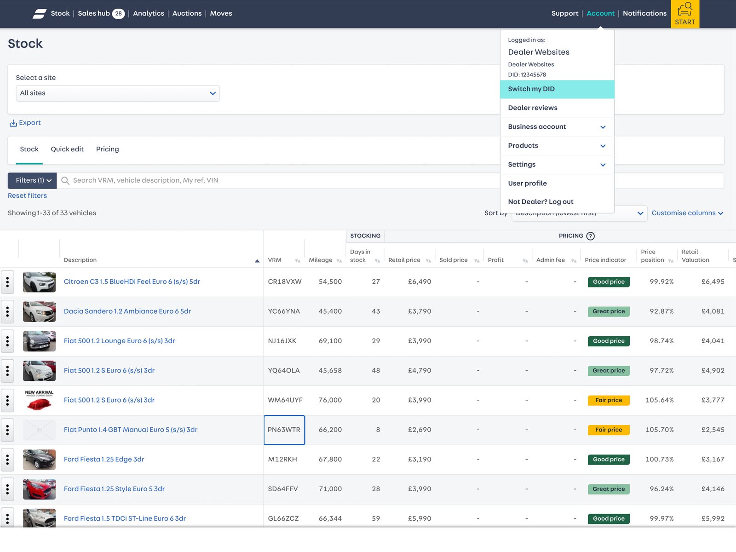
Task: Click the Export download icon
Action: click(13, 123)
